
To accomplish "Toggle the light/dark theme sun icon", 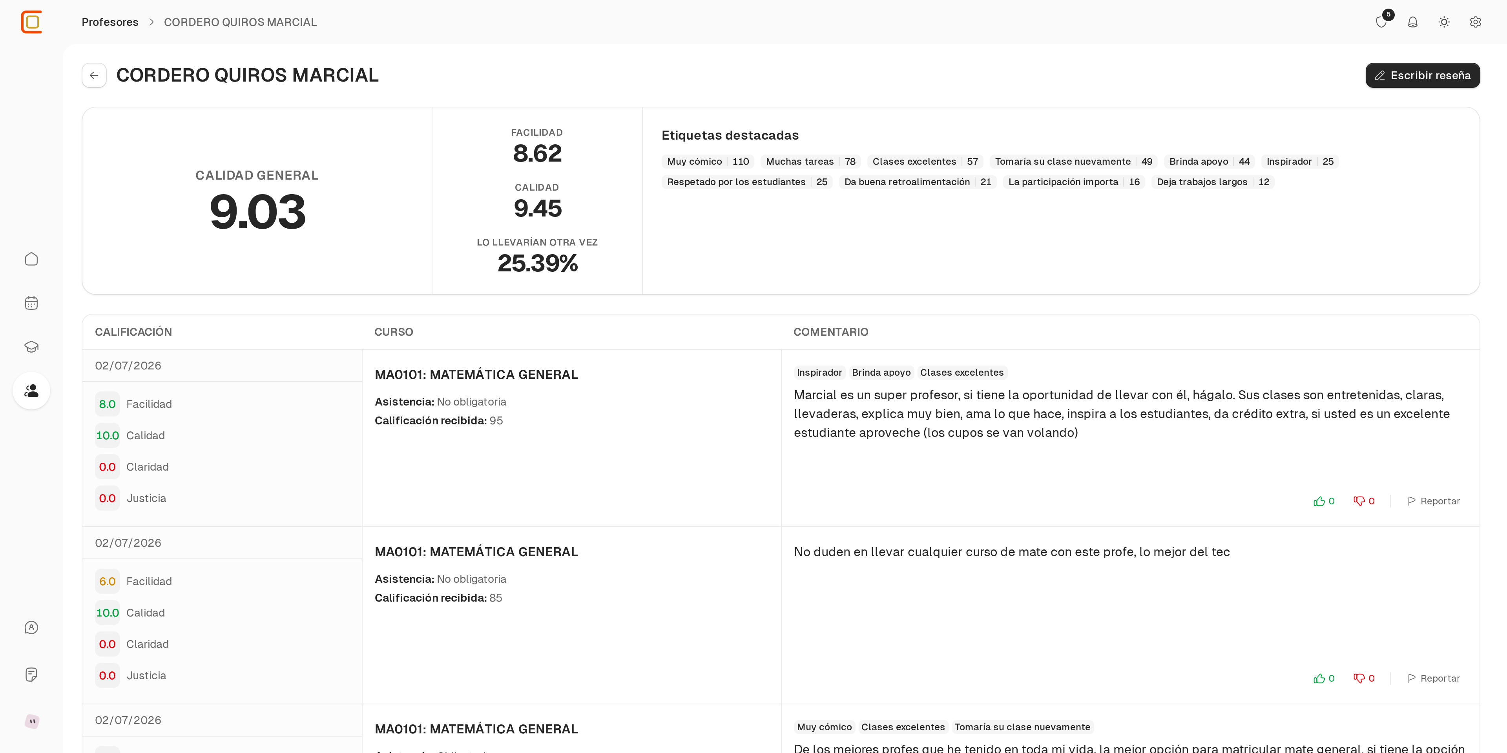I will pyautogui.click(x=1444, y=22).
